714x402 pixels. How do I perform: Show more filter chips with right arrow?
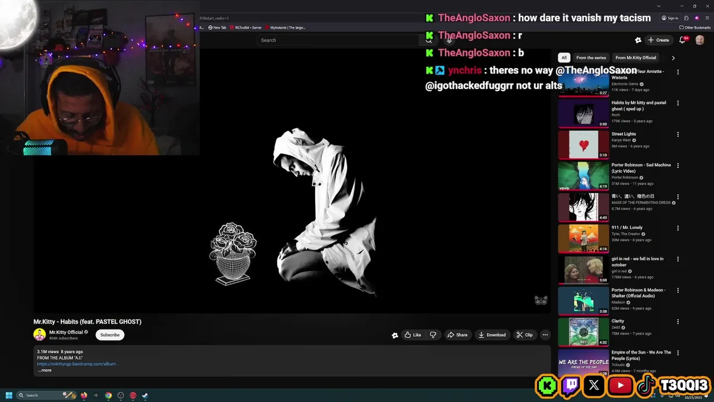673,58
